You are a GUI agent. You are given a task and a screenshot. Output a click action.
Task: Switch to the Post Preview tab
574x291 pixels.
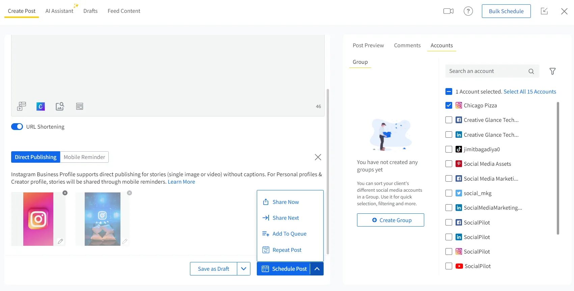pos(368,45)
